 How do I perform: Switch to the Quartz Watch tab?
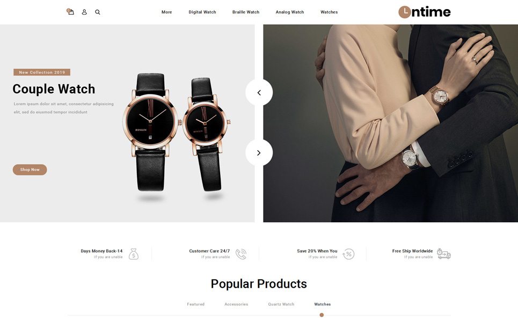point(281,304)
